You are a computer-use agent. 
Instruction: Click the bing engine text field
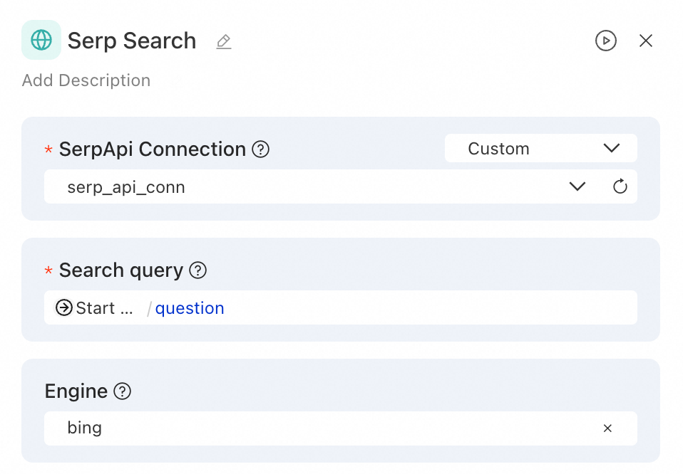pyautogui.click(x=321, y=428)
